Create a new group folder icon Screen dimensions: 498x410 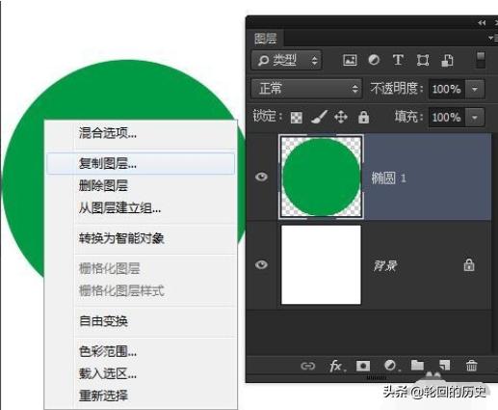pyautogui.click(x=417, y=366)
